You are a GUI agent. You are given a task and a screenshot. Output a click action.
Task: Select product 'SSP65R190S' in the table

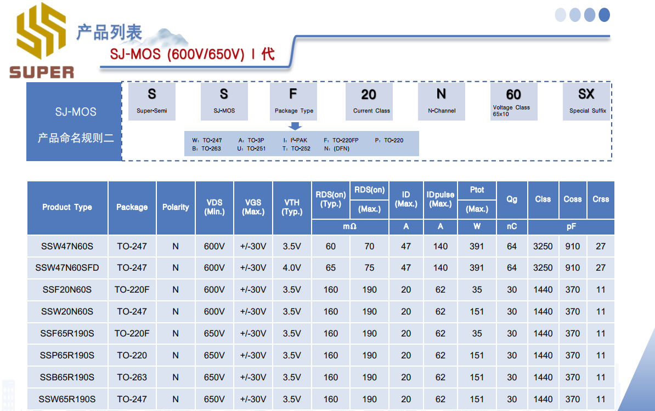[x=67, y=356]
